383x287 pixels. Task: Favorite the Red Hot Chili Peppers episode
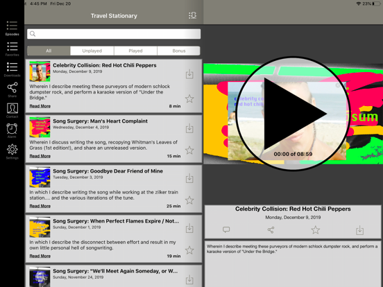(189, 99)
